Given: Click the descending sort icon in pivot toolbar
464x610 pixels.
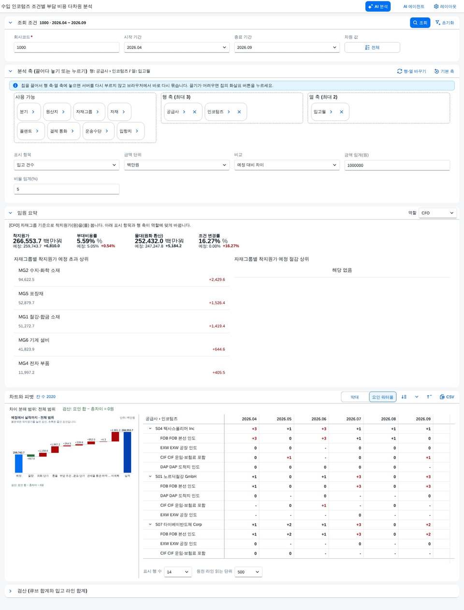Looking at the screenshot, I should point(404,397).
